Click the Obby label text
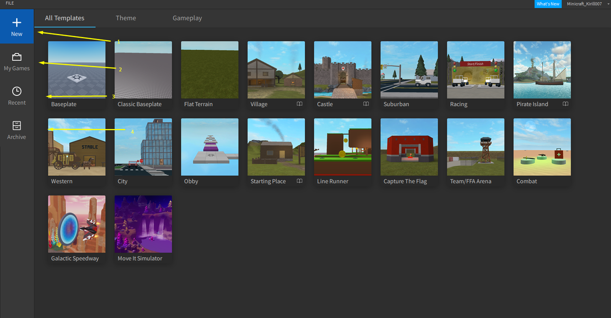The image size is (611, 318). 191,181
